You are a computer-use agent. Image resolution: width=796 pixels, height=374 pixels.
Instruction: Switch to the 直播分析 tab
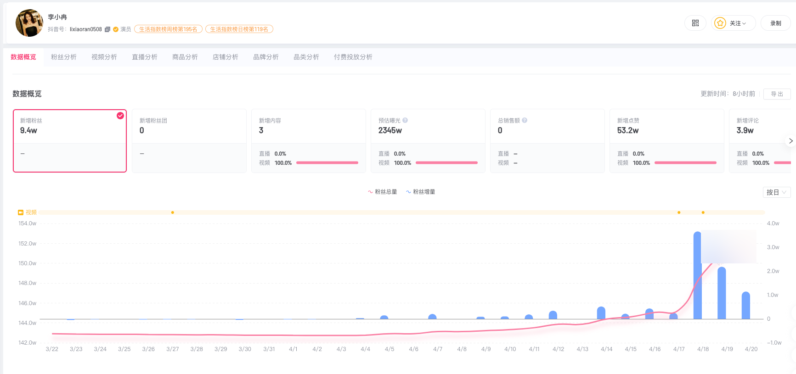tap(145, 57)
